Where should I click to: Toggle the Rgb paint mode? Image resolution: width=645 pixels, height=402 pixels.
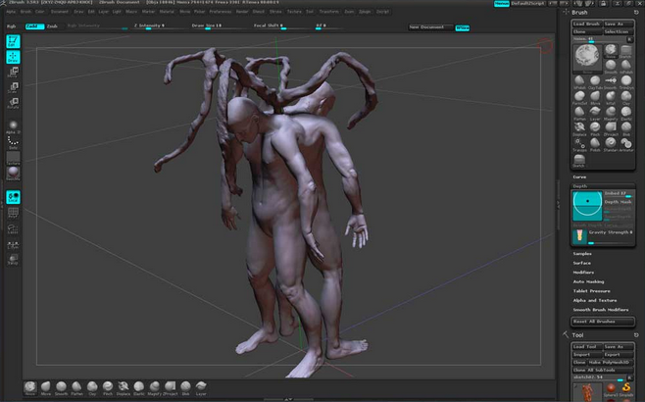11,26
